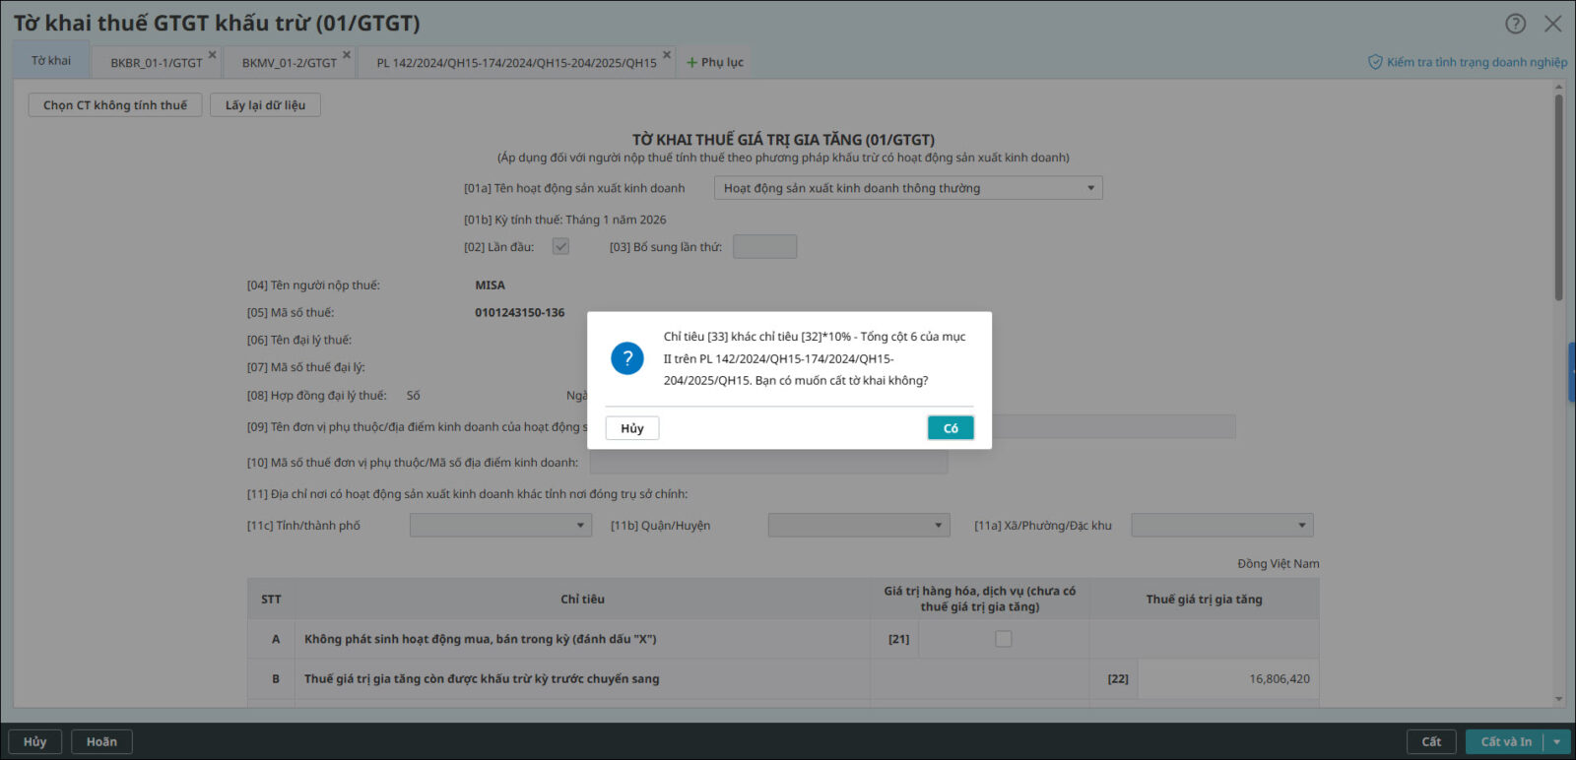Click the Cất button
1576x760 pixels.
point(1431,741)
